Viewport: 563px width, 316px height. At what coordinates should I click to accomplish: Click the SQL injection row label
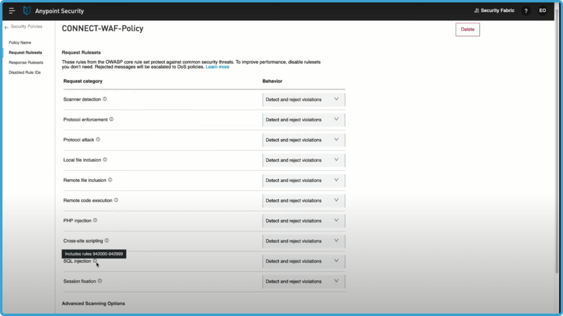point(77,261)
